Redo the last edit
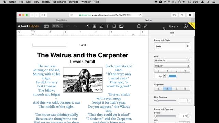This screenshot has height=123, width=219. pos(75,26)
